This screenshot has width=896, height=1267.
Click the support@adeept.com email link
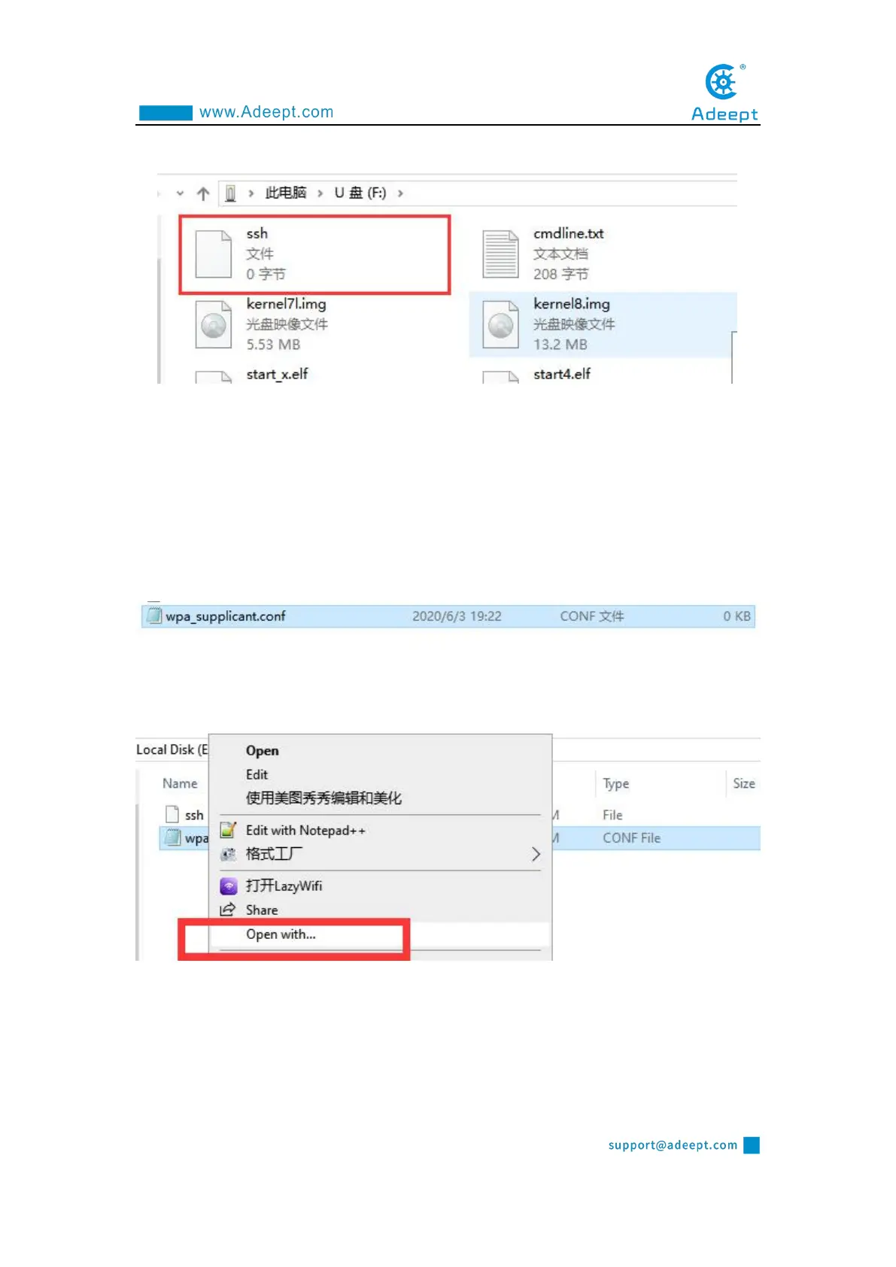(673, 1145)
